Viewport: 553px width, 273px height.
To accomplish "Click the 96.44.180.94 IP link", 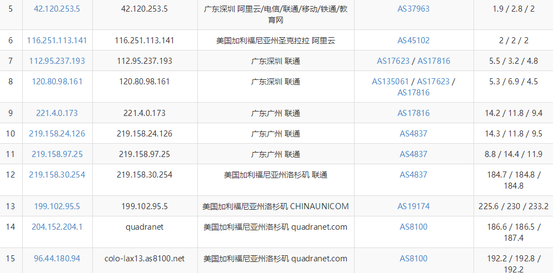I will coord(57,259).
